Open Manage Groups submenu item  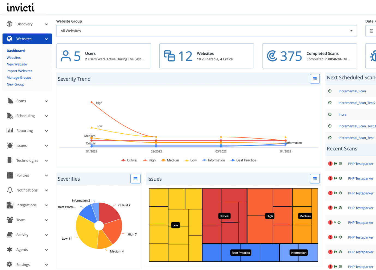pyautogui.click(x=19, y=78)
